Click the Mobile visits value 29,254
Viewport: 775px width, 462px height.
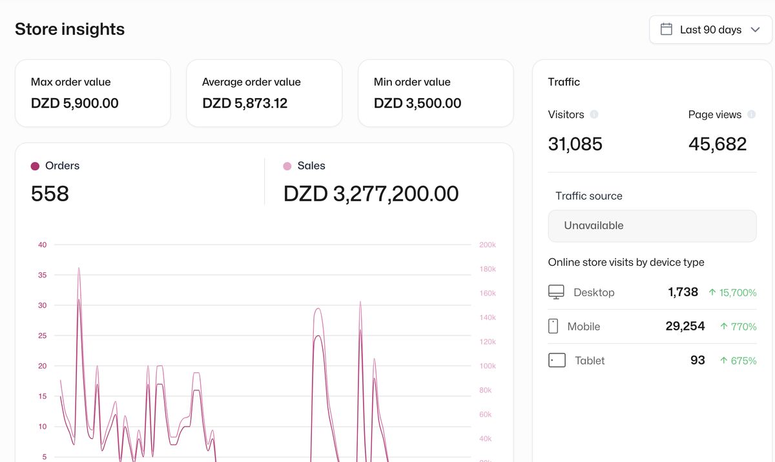[x=685, y=326]
